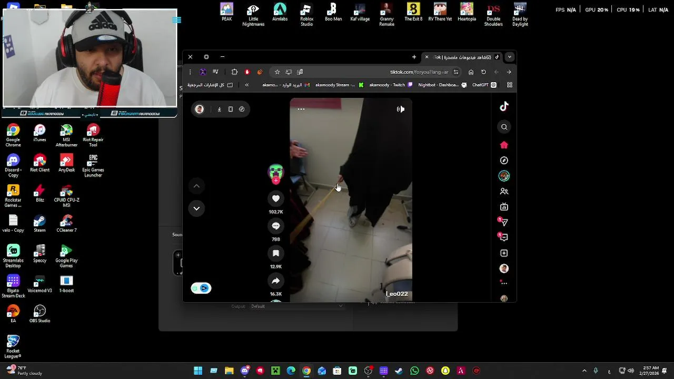Image resolution: width=674 pixels, height=379 pixels.
Task: Open video options three dots overlay
Action: tap(301, 109)
